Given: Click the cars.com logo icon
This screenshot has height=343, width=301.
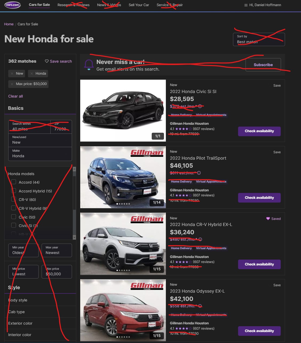Looking at the screenshot, I should coord(12,5).
